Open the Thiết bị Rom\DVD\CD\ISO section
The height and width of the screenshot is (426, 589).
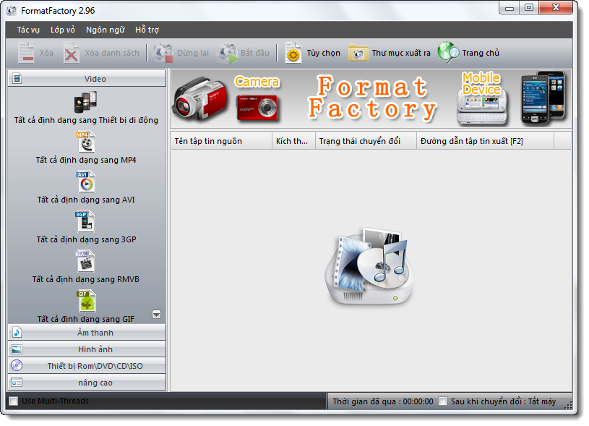pos(87,365)
